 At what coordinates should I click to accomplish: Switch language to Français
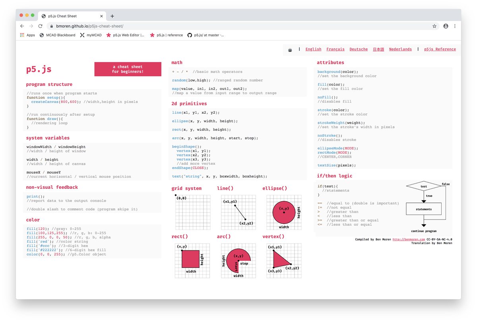click(335, 49)
